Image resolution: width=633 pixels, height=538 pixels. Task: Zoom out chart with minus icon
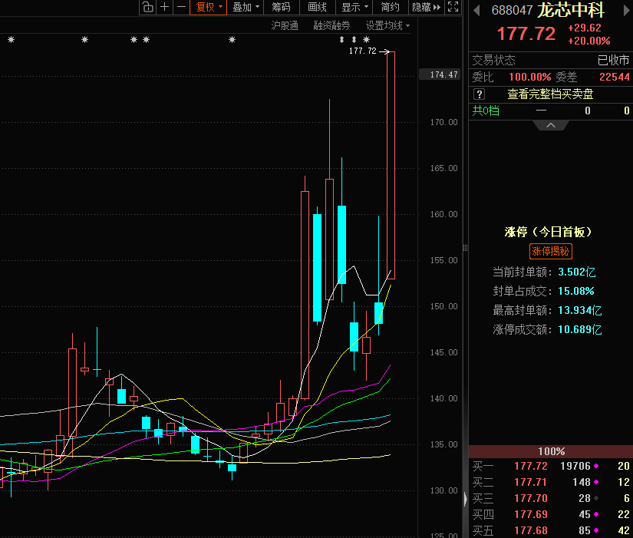pyautogui.click(x=181, y=7)
